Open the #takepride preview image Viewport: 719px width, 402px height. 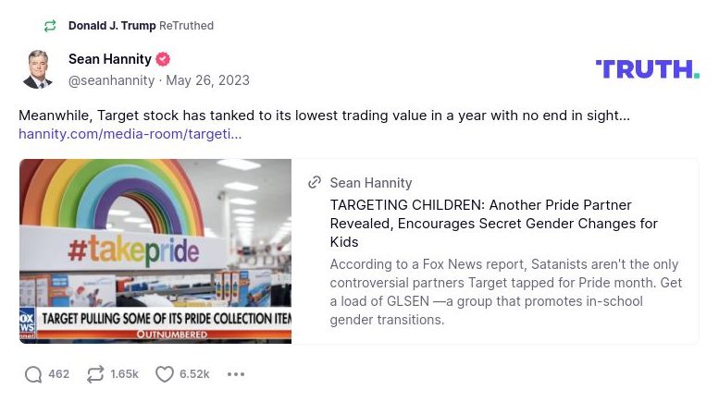pos(155,250)
